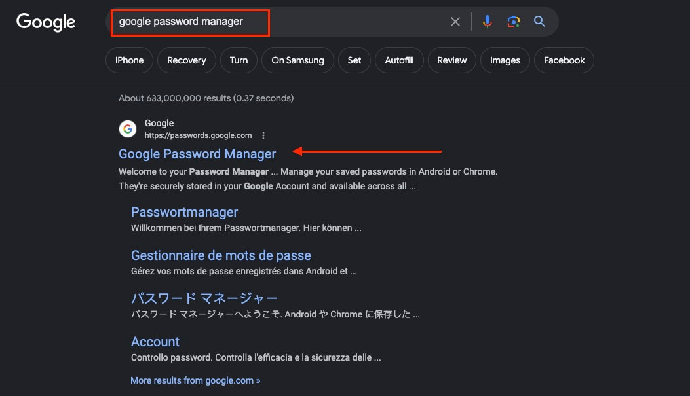Click More results from google.com

coord(195,380)
